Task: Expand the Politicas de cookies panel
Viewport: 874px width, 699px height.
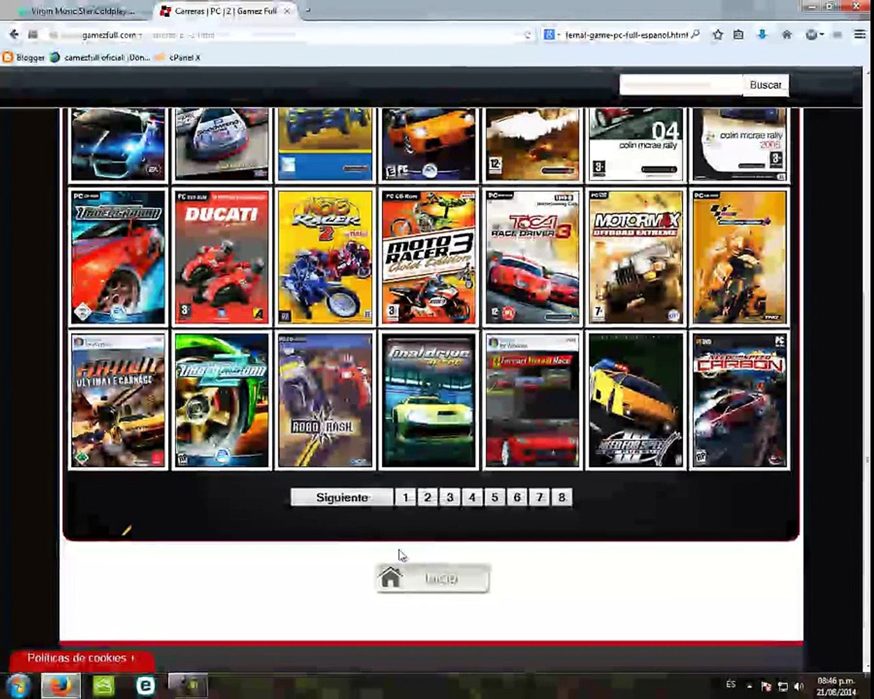Action: 82,658
